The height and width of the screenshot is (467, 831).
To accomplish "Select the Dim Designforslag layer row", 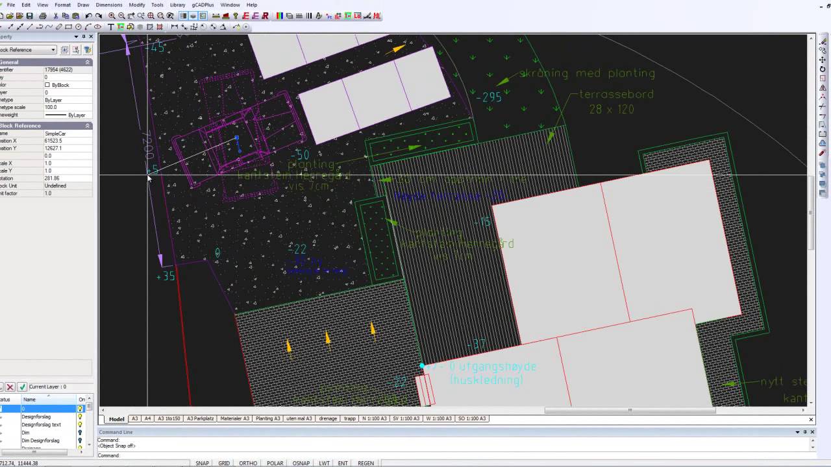I will click(42, 440).
